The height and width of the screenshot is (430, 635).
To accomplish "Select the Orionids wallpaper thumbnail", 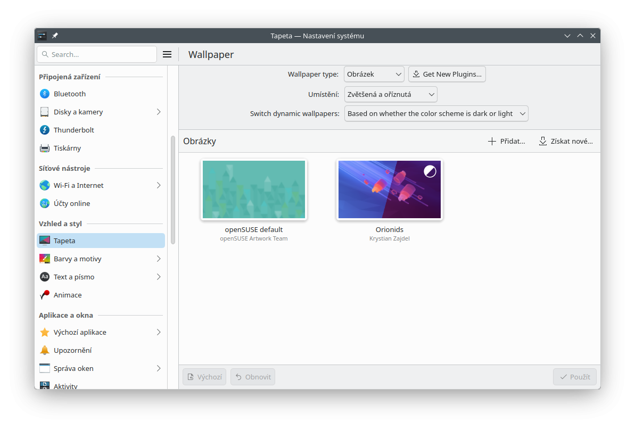I will tap(389, 189).
